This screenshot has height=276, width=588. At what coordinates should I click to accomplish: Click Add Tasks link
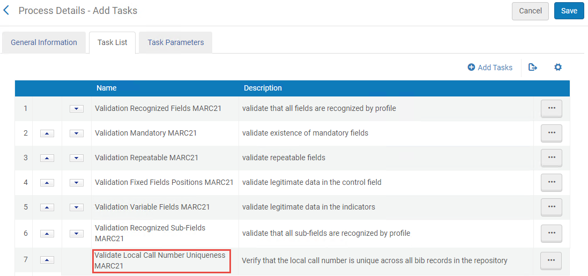[x=490, y=68]
